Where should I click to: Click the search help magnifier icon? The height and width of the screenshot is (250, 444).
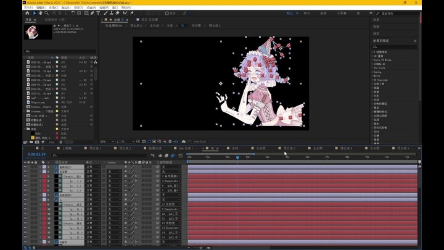pyautogui.click(x=378, y=14)
